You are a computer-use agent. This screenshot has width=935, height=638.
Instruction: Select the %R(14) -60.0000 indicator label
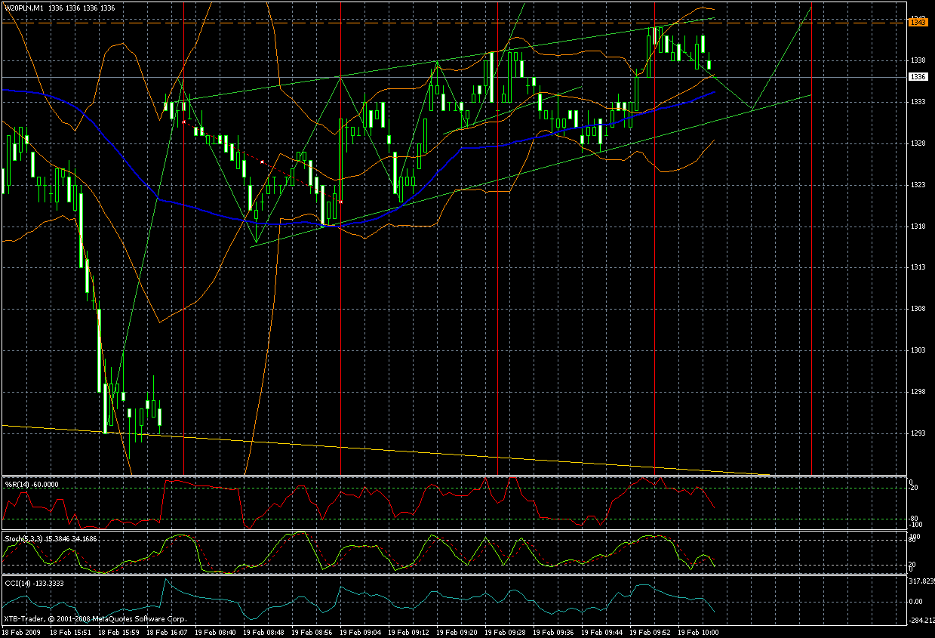pos(31,483)
